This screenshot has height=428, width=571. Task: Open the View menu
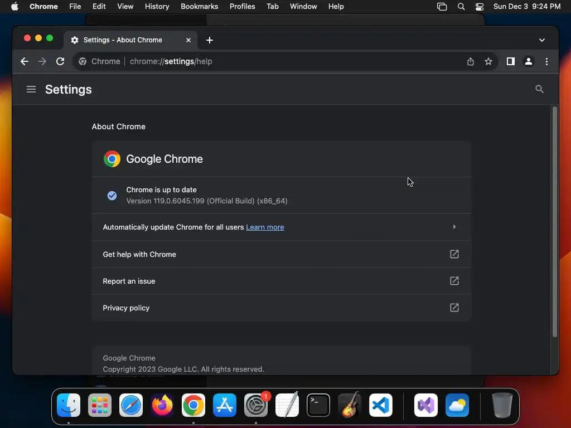tap(125, 7)
